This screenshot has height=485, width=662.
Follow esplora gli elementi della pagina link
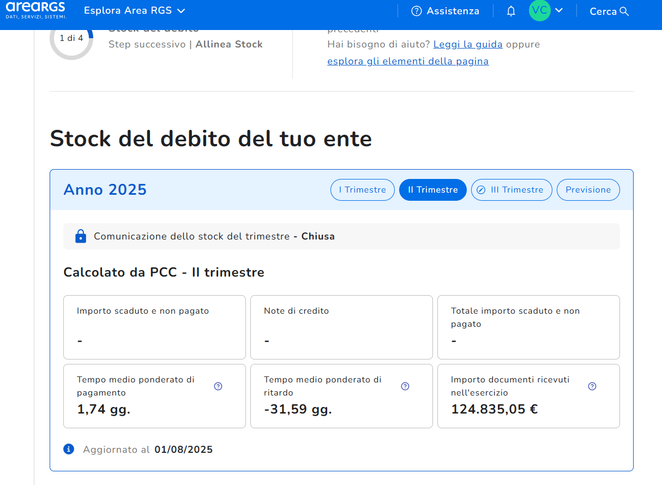pyautogui.click(x=408, y=61)
